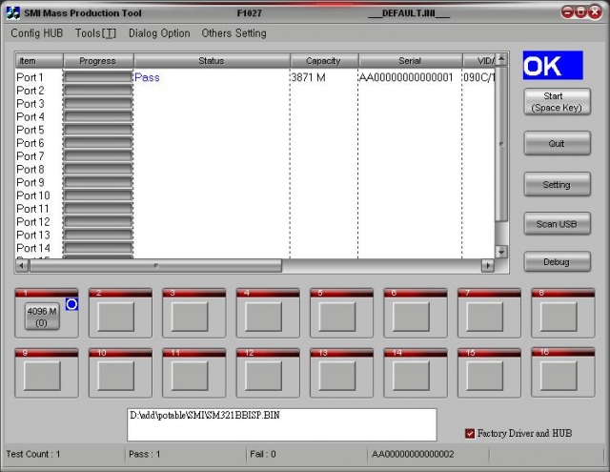Click the Capacity column header
610x472 pixels.
(x=324, y=61)
